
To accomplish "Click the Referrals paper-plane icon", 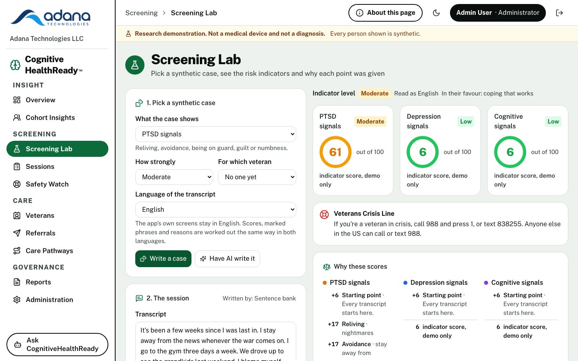I will pos(17,233).
